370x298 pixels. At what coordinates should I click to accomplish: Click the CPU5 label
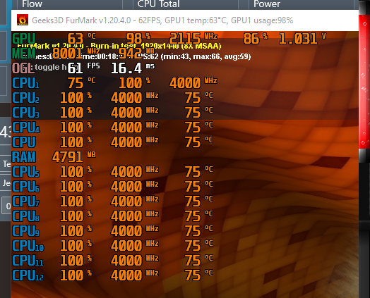pyautogui.click(x=25, y=171)
